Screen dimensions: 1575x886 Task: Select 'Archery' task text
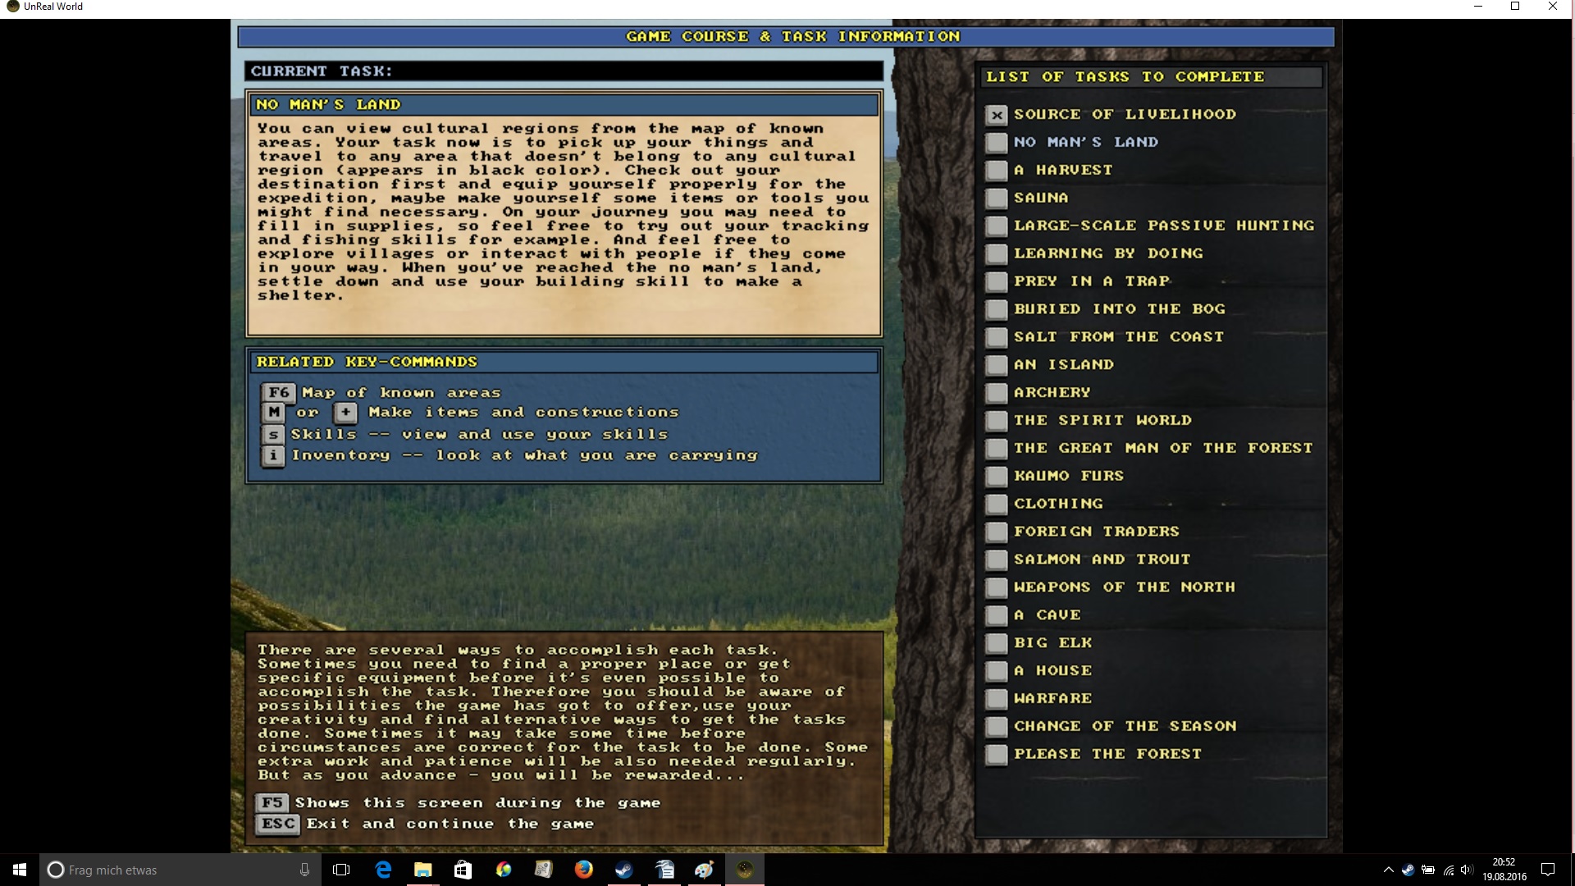[1052, 392]
